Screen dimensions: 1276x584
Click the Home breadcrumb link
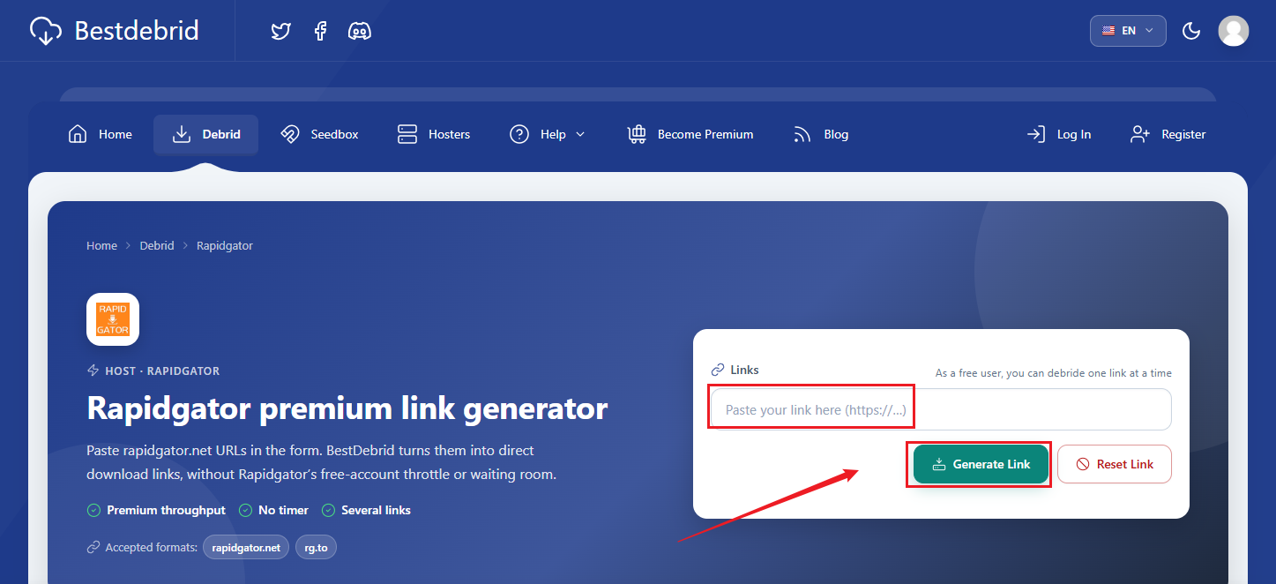(x=101, y=245)
